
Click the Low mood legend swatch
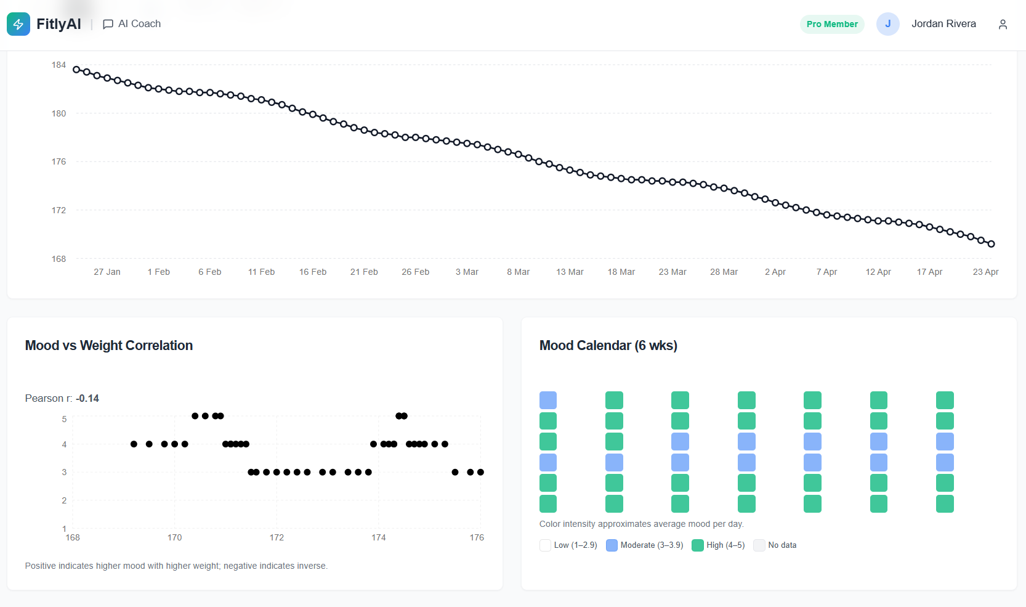tap(544, 545)
